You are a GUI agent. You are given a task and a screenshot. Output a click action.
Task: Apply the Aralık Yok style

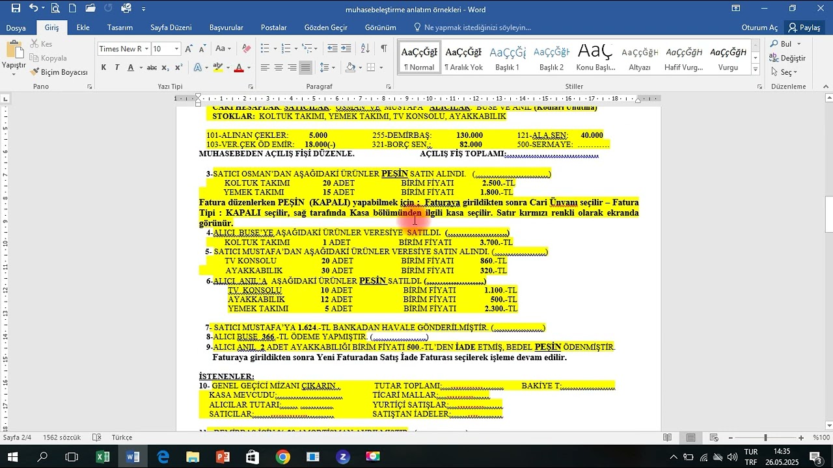click(x=463, y=57)
